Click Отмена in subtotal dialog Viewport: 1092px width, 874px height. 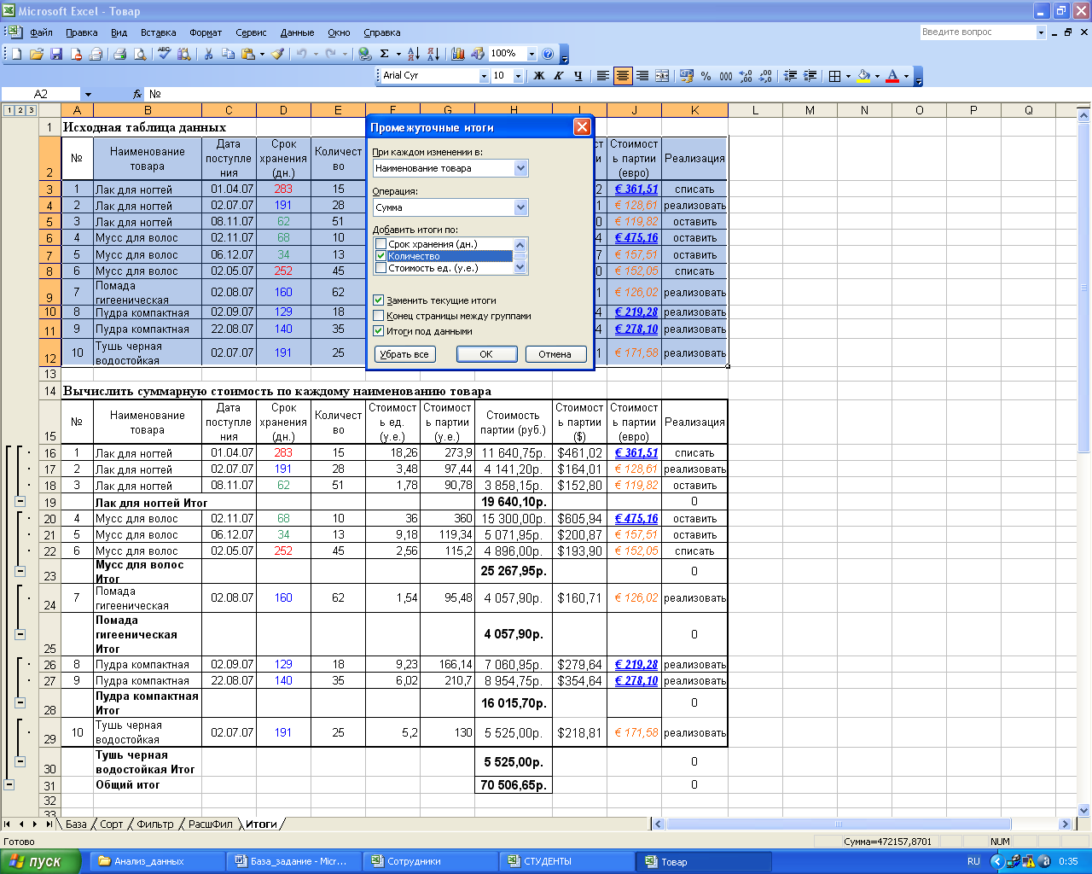point(555,354)
